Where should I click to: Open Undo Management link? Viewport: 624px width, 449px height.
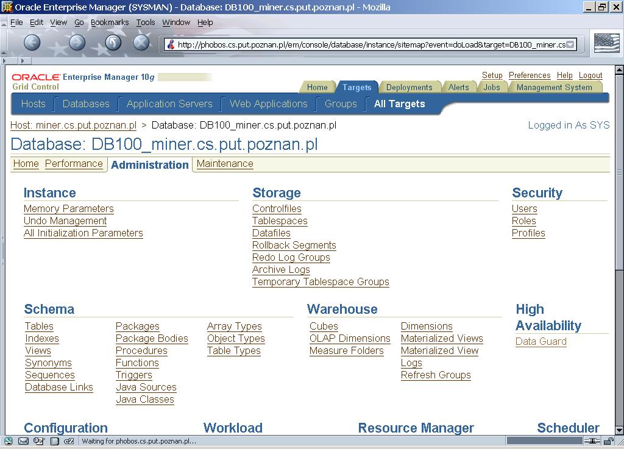point(65,221)
